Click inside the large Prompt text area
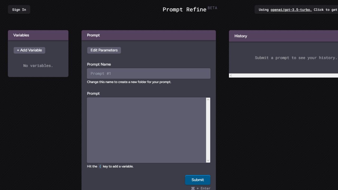The width and height of the screenshot is (338, 190). 147,130
